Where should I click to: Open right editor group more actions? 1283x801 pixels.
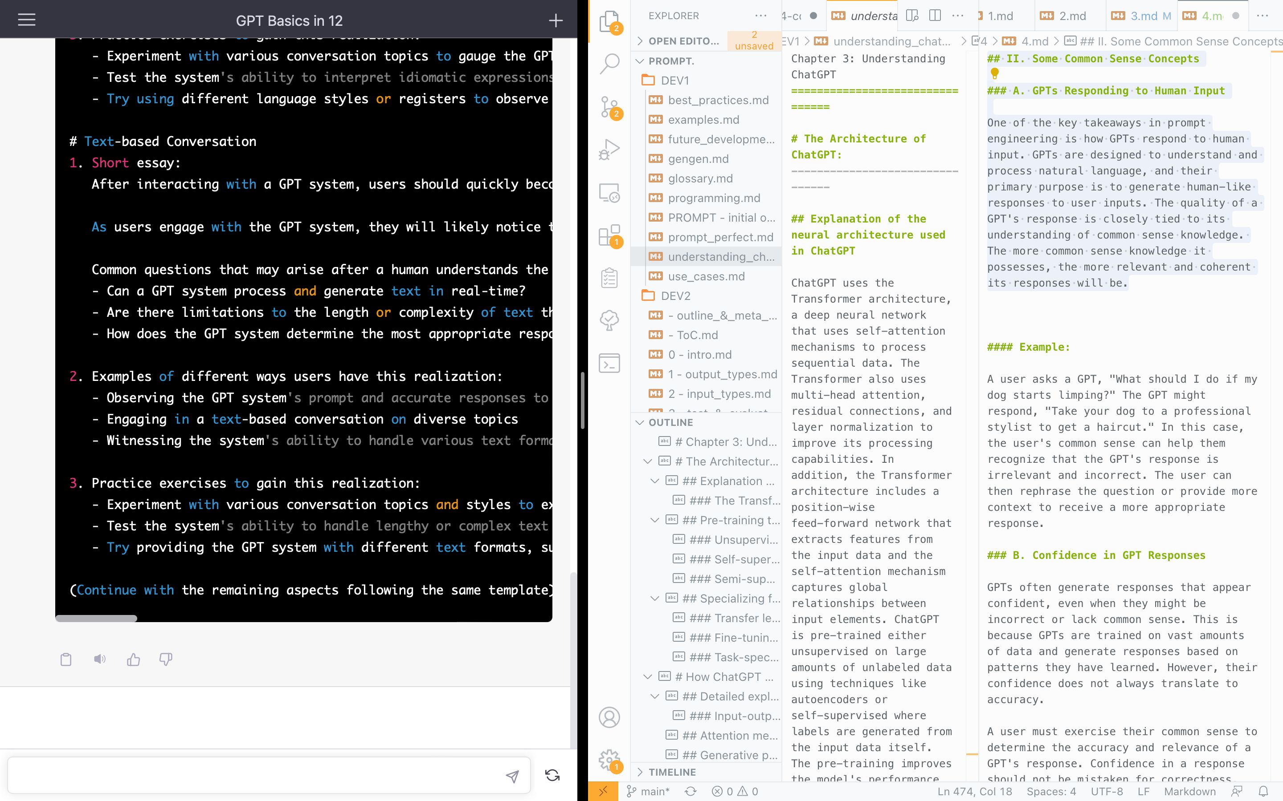coord(1263,16)
